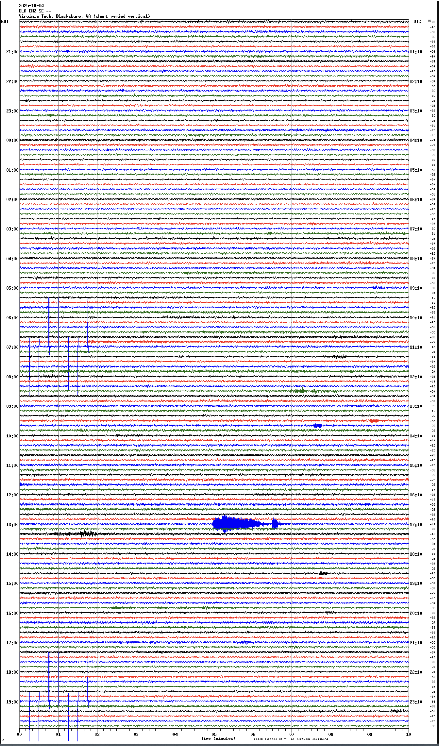This screenshot has height=746, width=439.
Task: Click the black burst after 14:00 near minute 08
Action: 323,573
